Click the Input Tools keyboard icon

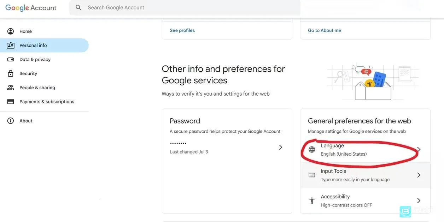click(312, 175)
